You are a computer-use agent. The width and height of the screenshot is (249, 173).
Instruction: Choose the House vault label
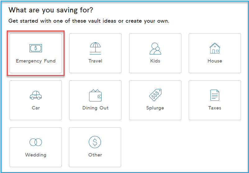pyautogui.click(x=215, y=61)
